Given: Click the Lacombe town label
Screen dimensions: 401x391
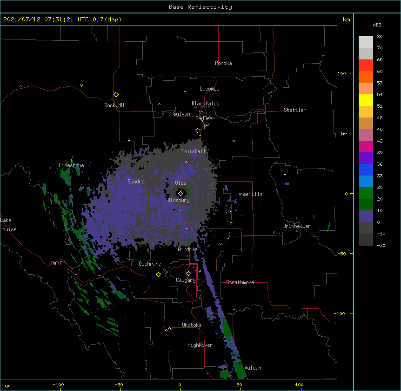Looking at the screenshot, I should pos(209,89).
